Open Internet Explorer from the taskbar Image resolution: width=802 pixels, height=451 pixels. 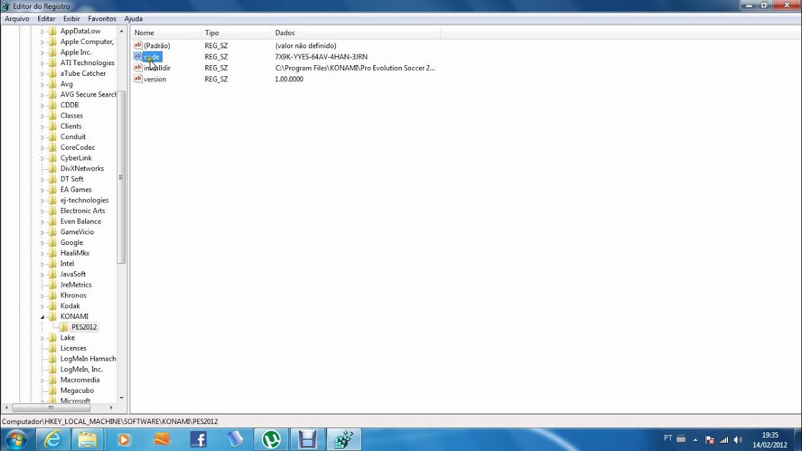point(53,440)
